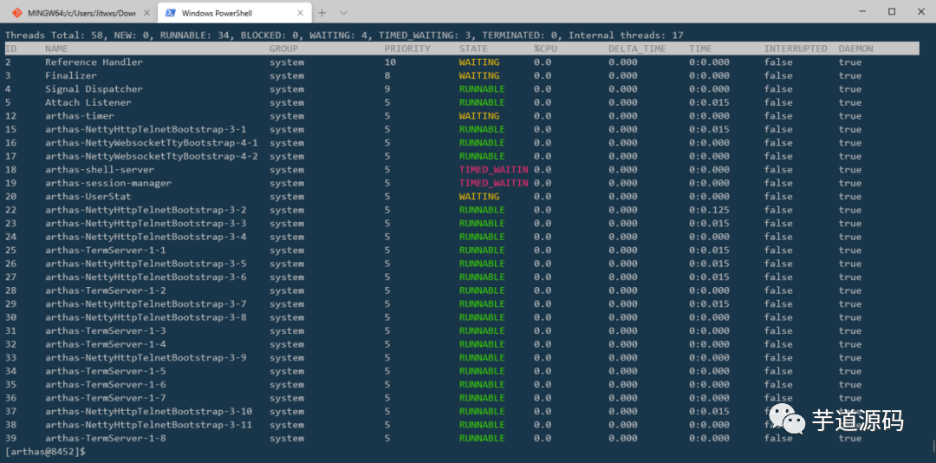Select the arthas-shell-server thread name
Screen dimensions: 936x463
(100, 170)
